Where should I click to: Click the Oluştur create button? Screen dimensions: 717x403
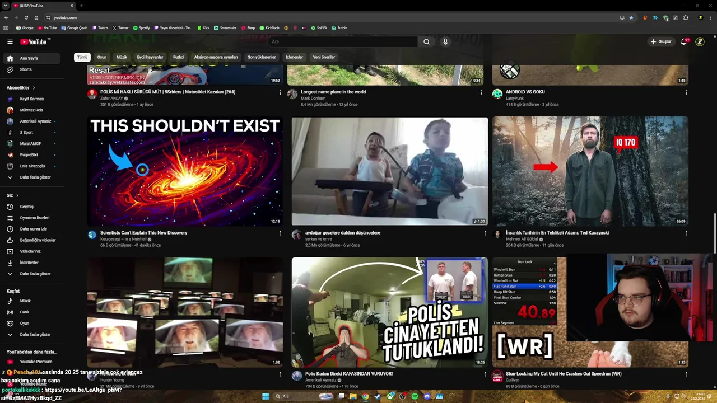(x=660, y=41)
